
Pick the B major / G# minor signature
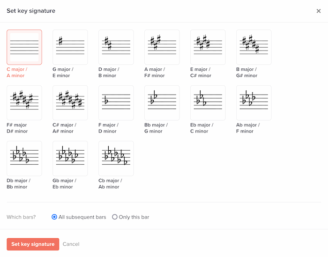pos(253,47)
